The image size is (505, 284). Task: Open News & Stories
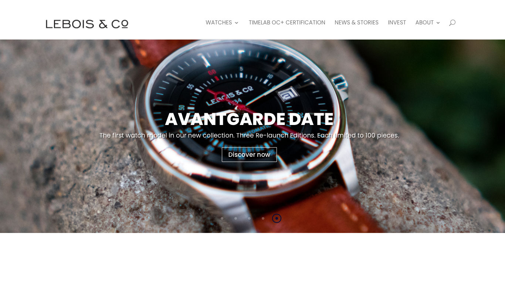click(356, 23)
